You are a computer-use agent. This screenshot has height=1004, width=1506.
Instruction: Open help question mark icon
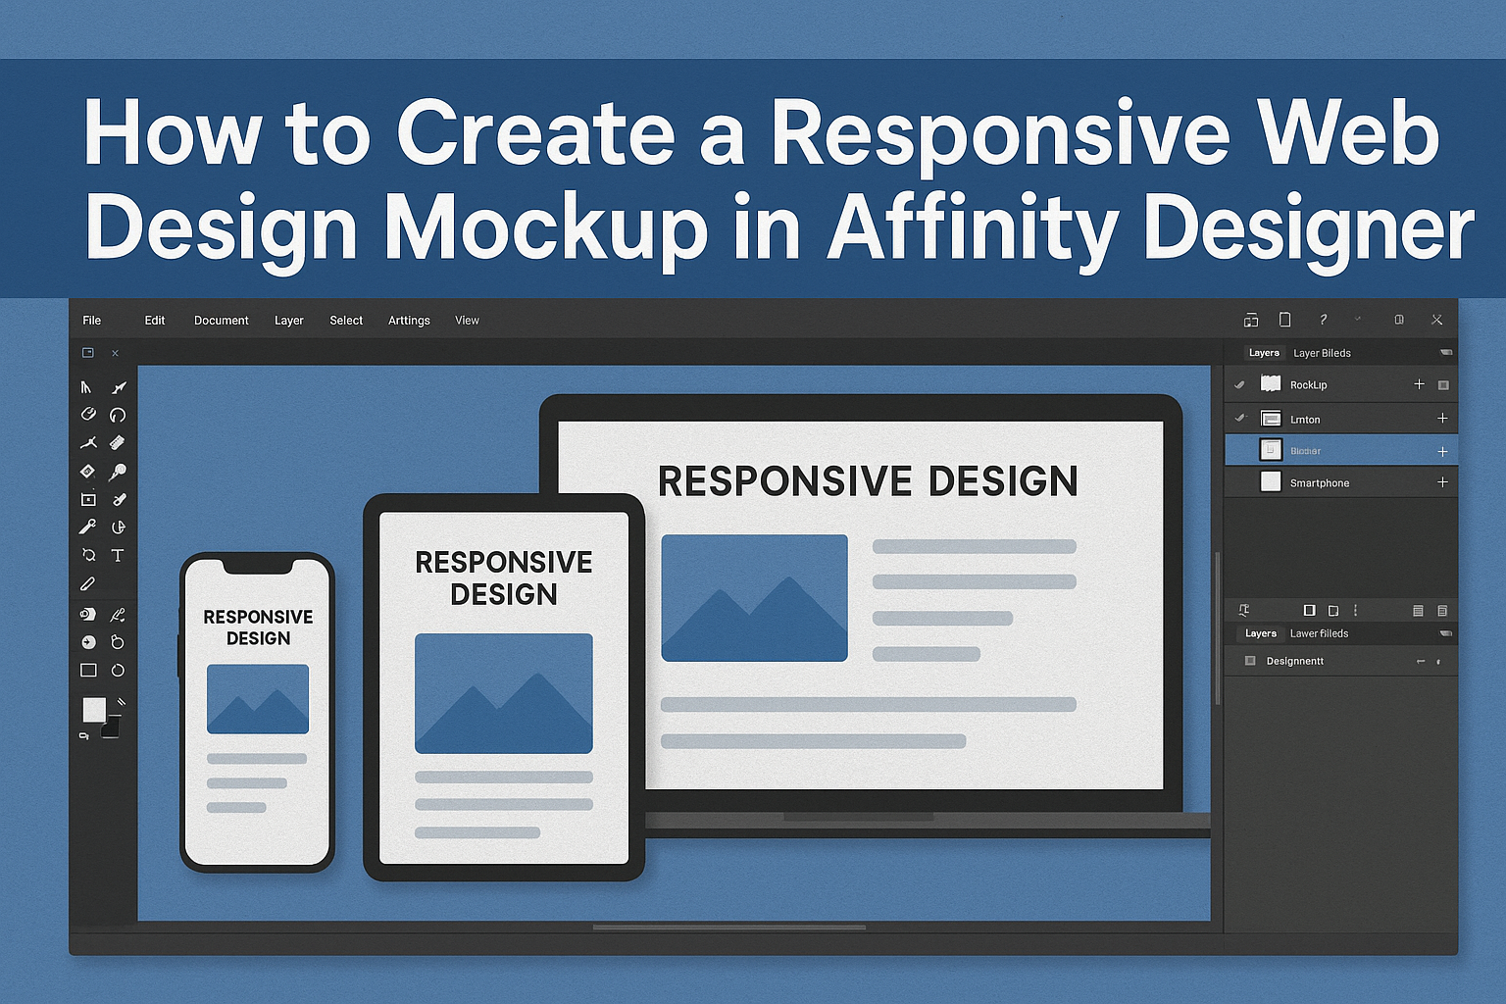(x=1323, y=320)
